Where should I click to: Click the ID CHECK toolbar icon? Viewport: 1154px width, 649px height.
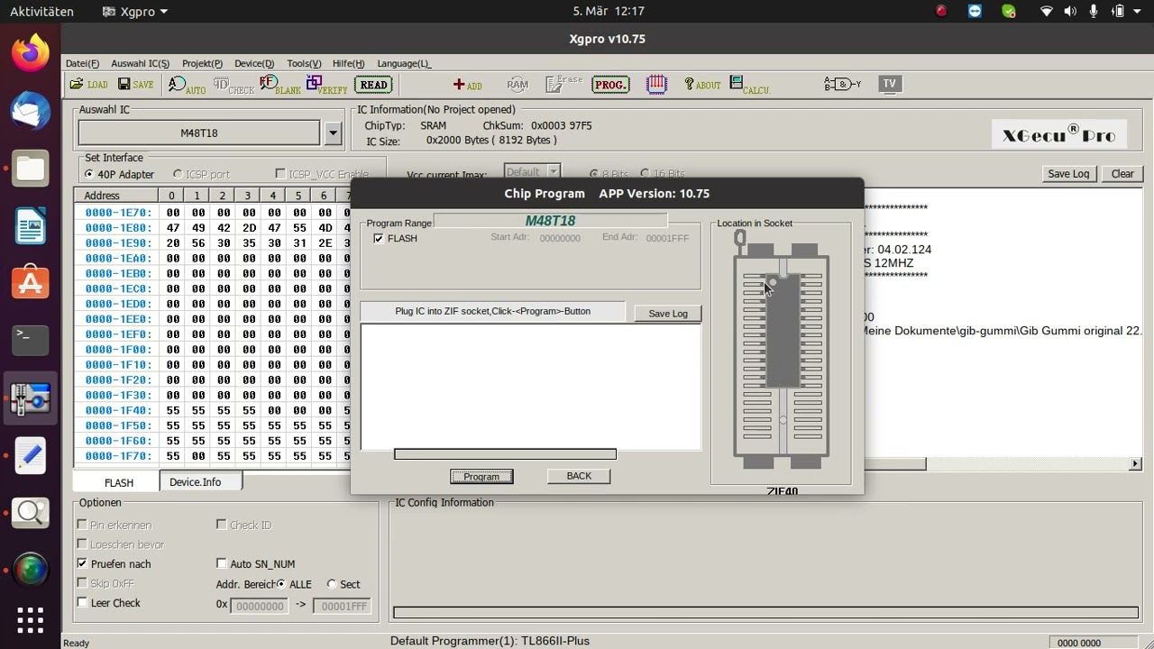[x=234, y=85]
